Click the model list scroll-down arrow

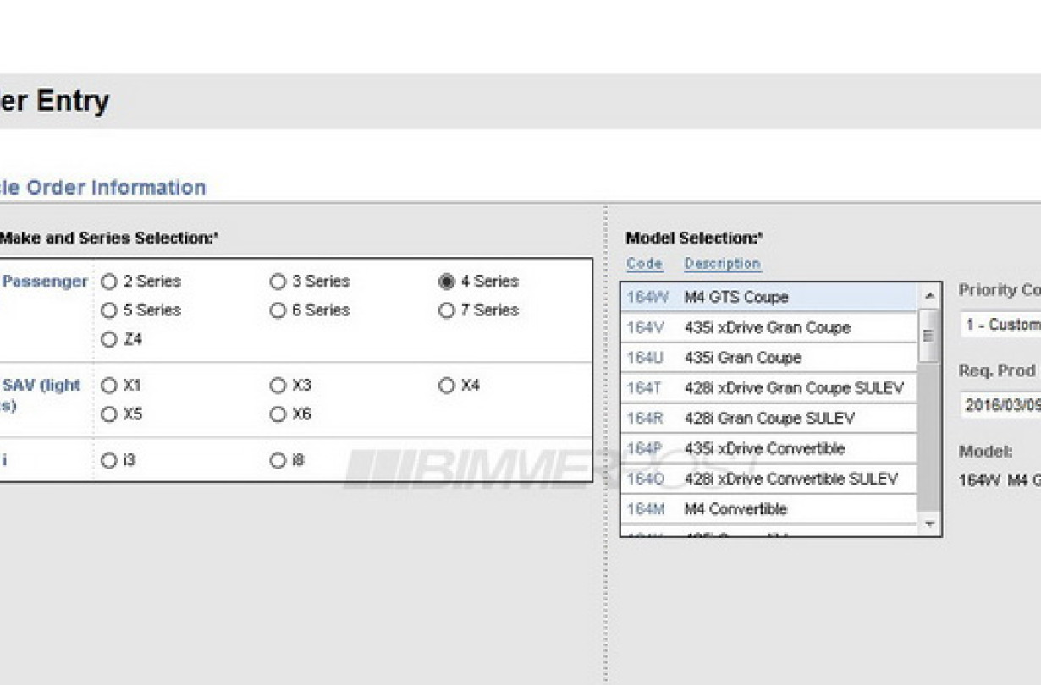928,523
